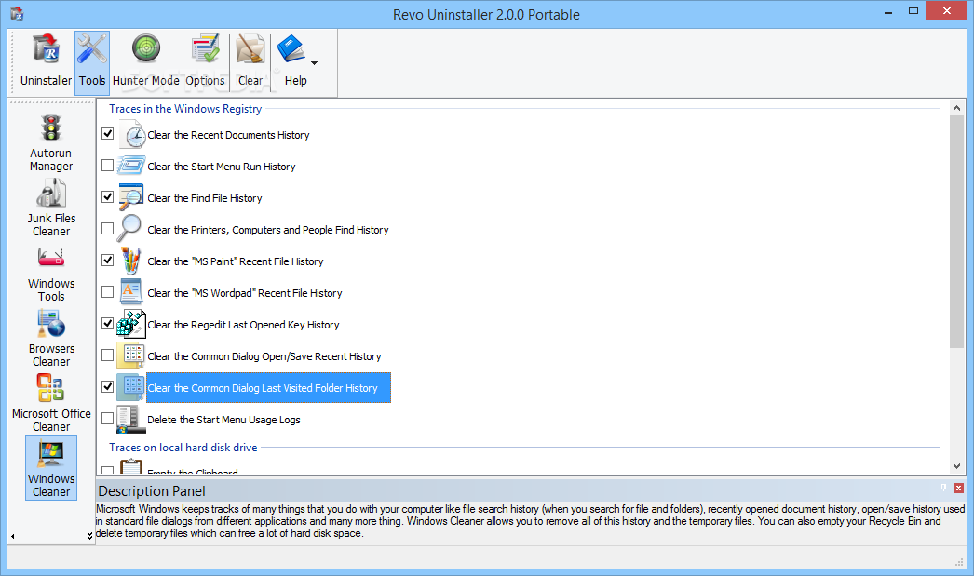Select text Clear the Start Menu Run History
Viewport: 974px width, 576px height.
[x=221, y=167]
